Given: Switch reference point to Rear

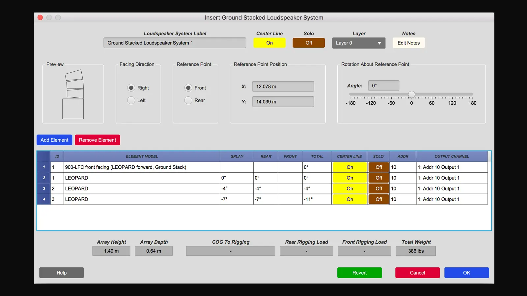Looking at the screenshot, I should (188, 100).
